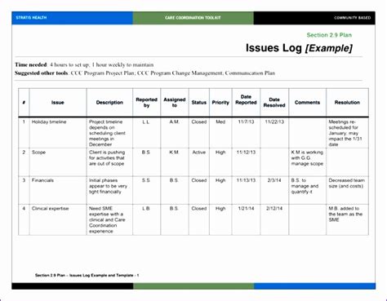Click the 'Reported by' column header

[146, 103]
